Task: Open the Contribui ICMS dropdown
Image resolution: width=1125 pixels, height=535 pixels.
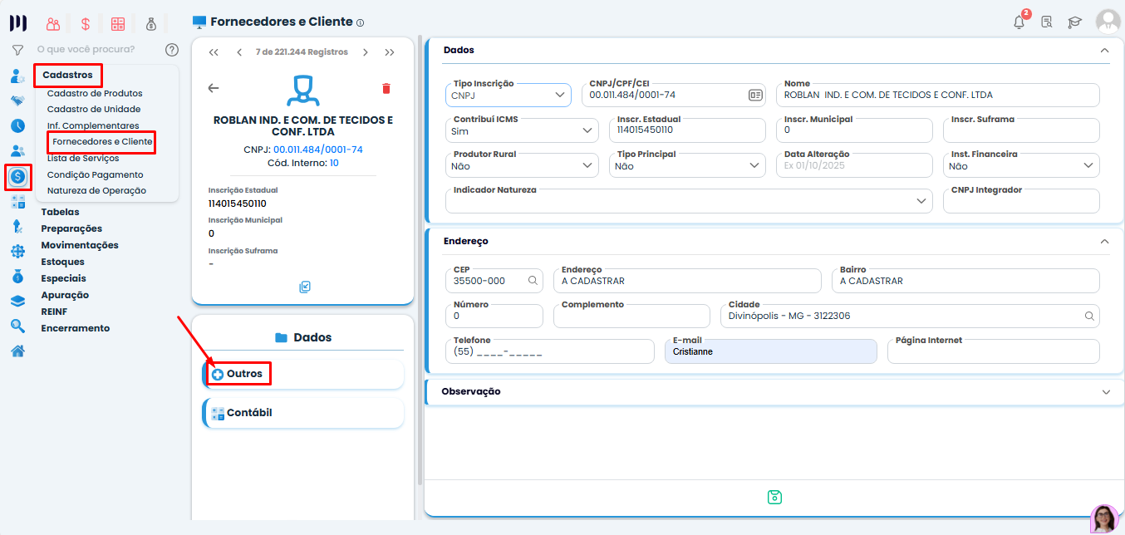Action: pos(523,130)
